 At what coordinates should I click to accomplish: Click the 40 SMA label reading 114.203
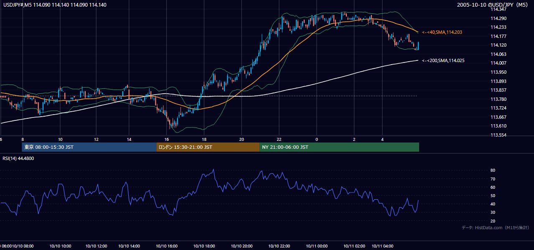pyautogui.click(x=442, y=32)
